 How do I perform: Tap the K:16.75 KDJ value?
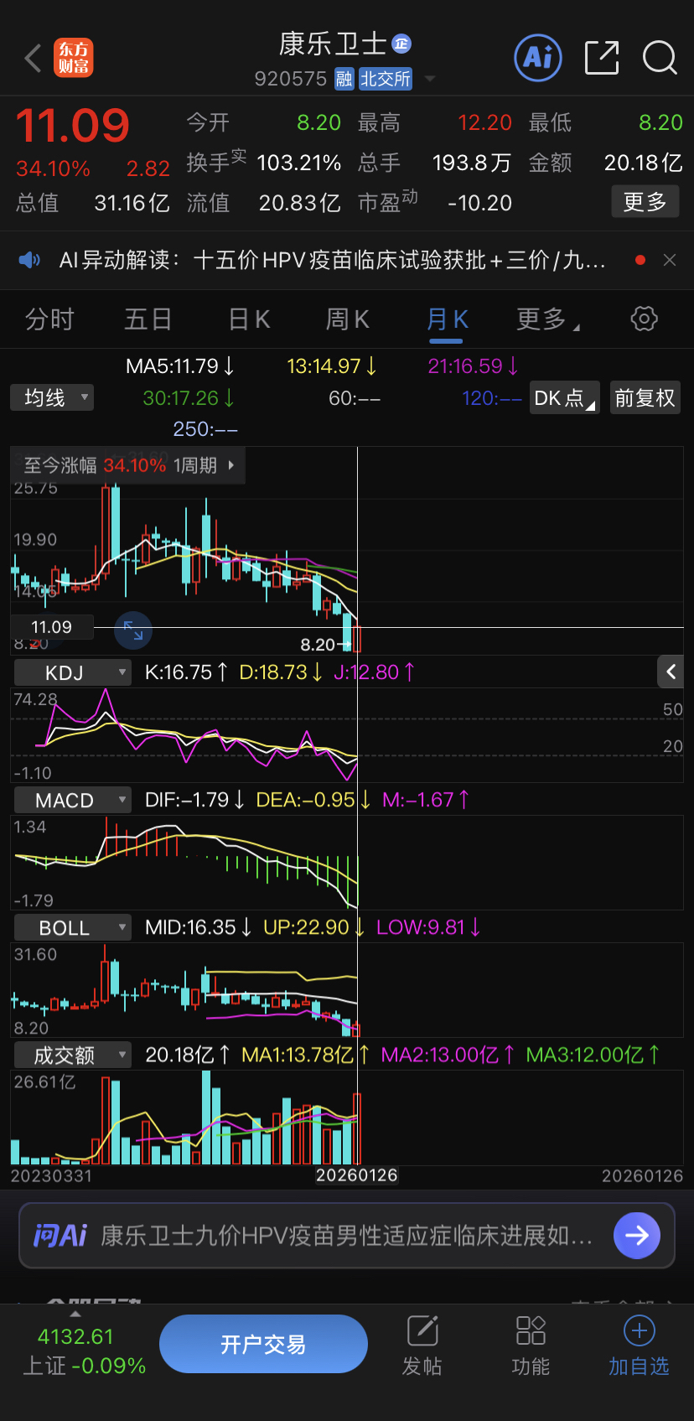tap(186, 672)
